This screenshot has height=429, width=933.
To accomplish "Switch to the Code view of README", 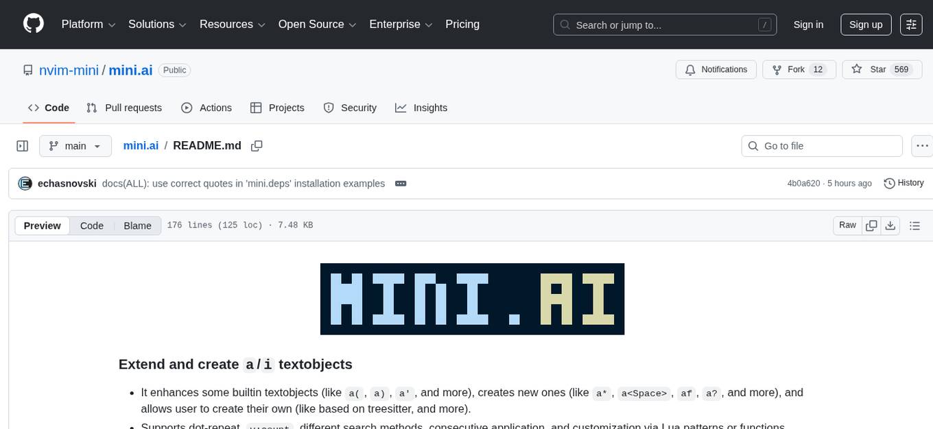I will coord(91,225).
